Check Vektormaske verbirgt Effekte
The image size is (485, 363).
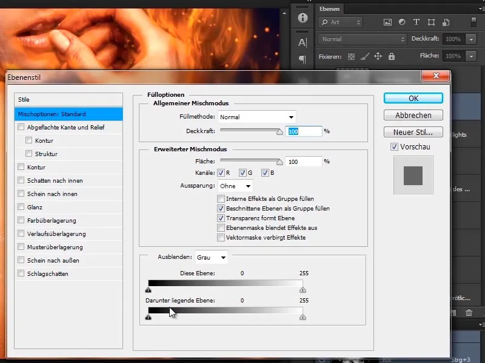coord(221,238)
